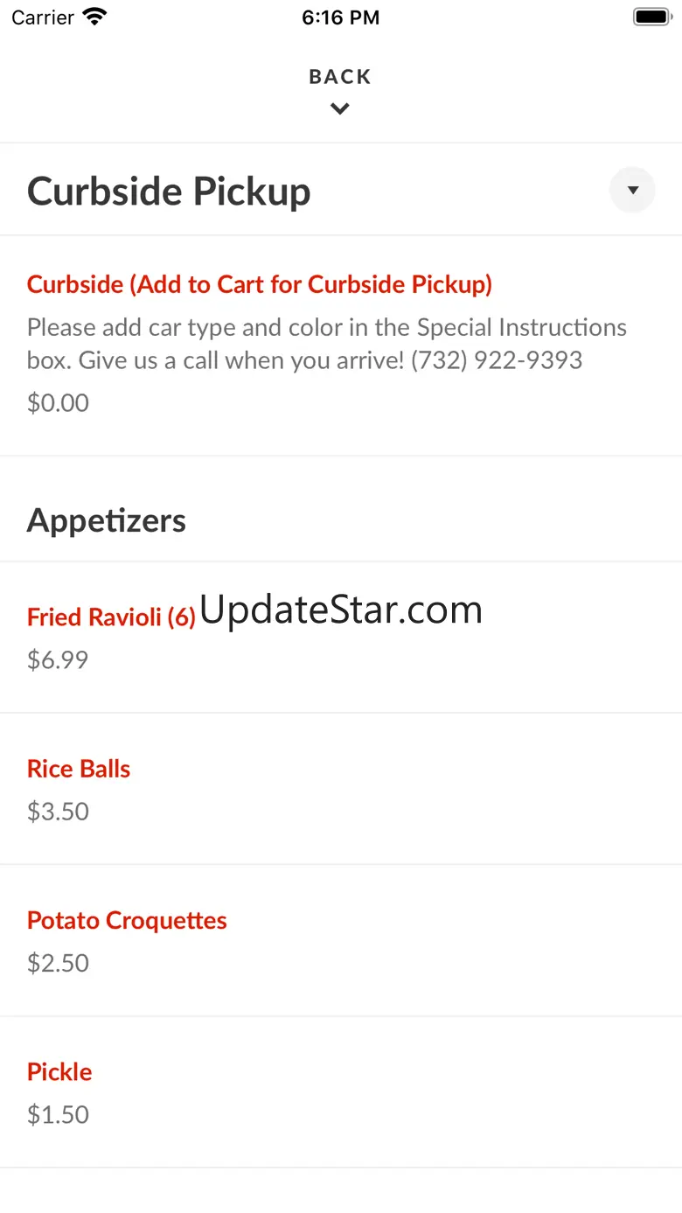Image resolution: width=682 pixels, height=1213 pixels.
Task: Open Curbside (Add to Cart for Curbside Pickup)
Action: click(x=260, y=284)
